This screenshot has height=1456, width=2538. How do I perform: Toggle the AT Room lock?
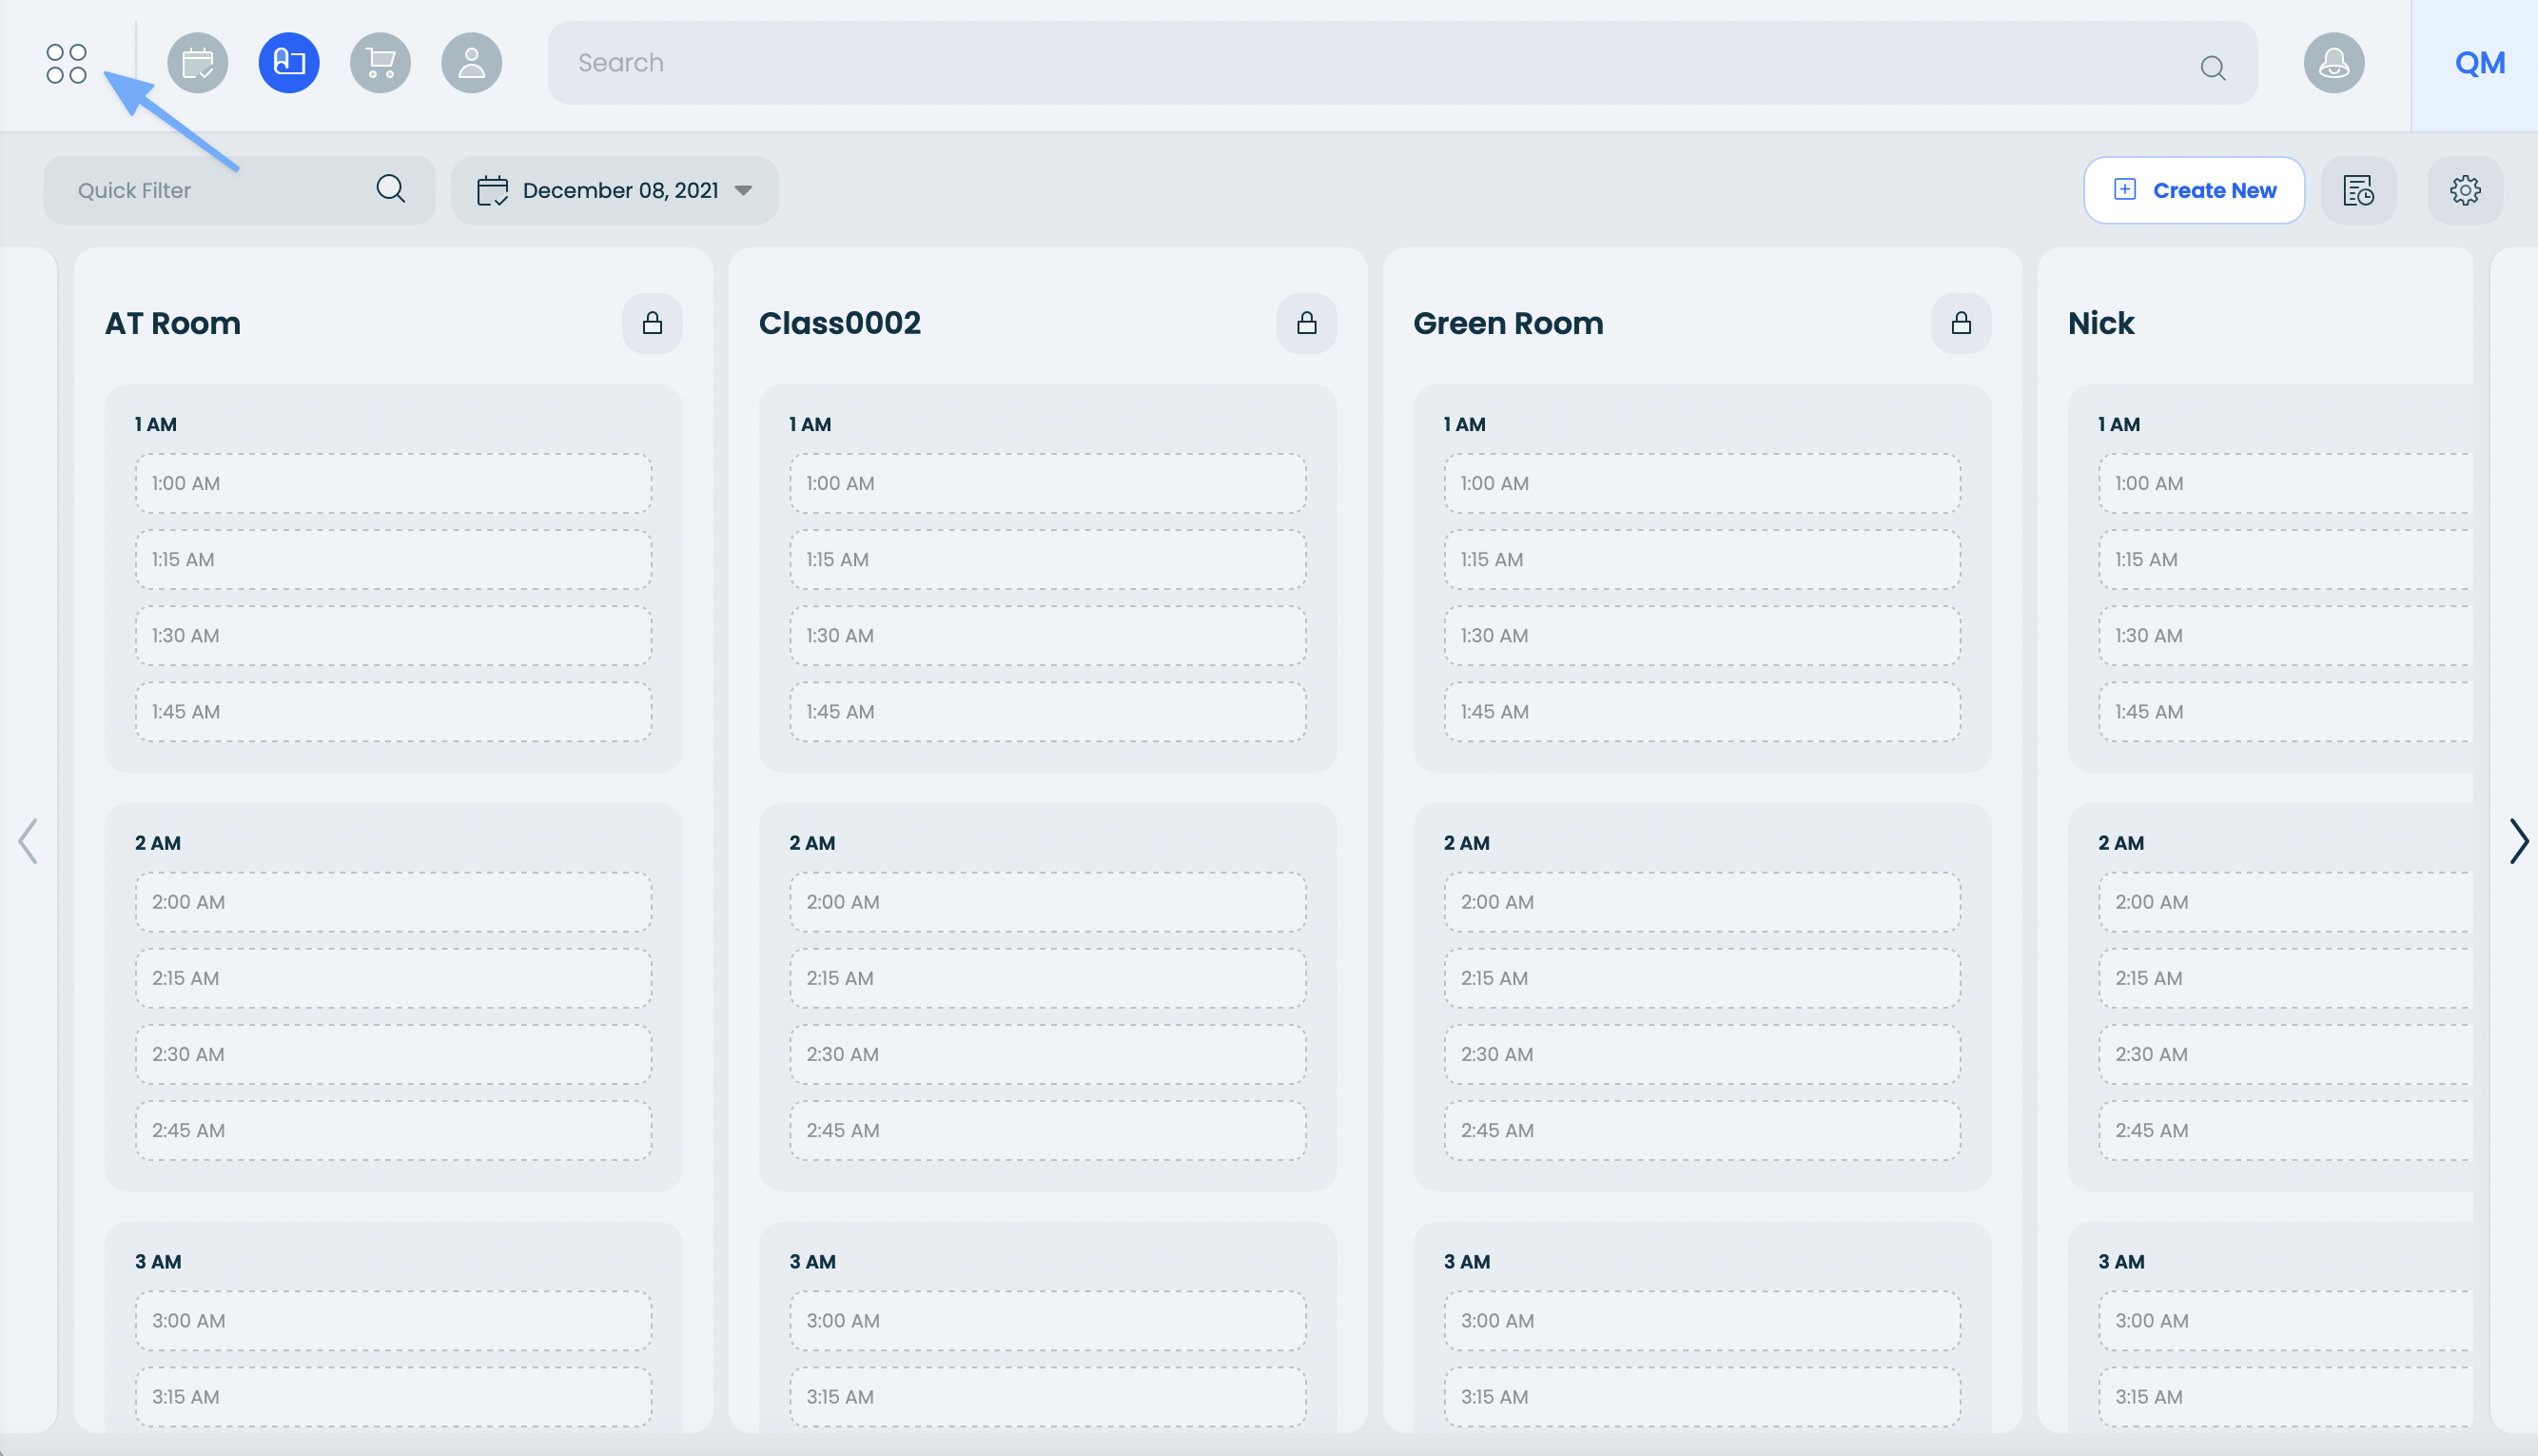click(652, 323)
